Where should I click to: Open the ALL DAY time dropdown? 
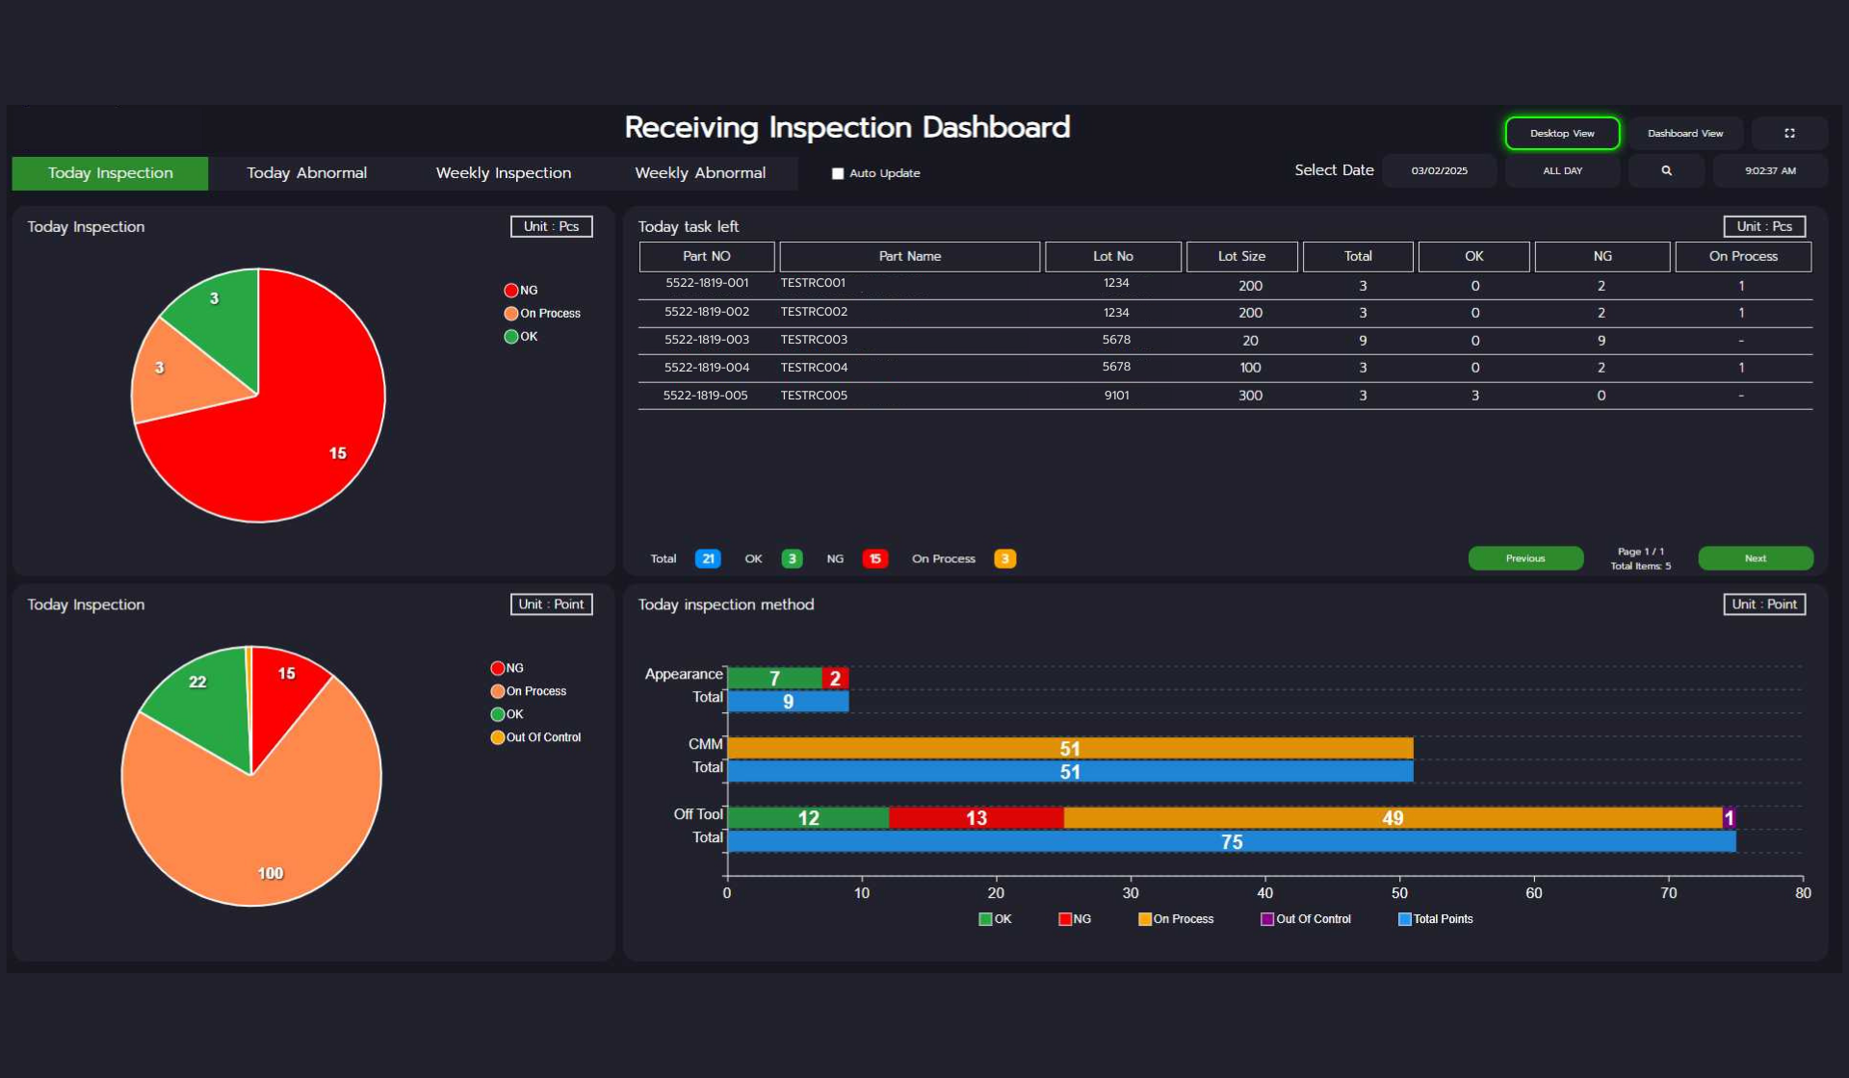1562,170
